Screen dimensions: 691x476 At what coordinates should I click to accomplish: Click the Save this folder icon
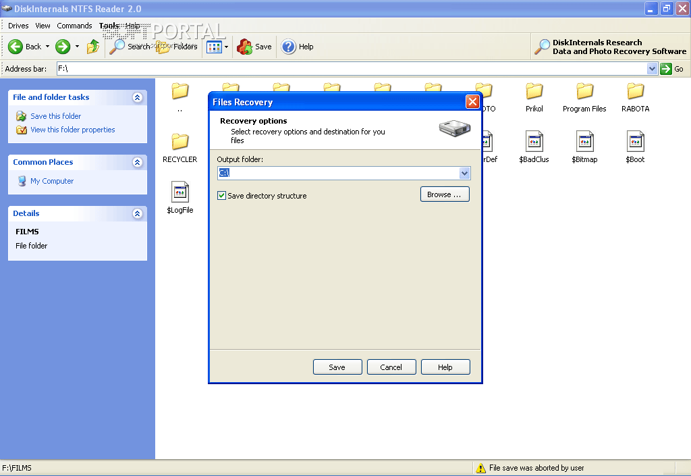pos(21,116)
